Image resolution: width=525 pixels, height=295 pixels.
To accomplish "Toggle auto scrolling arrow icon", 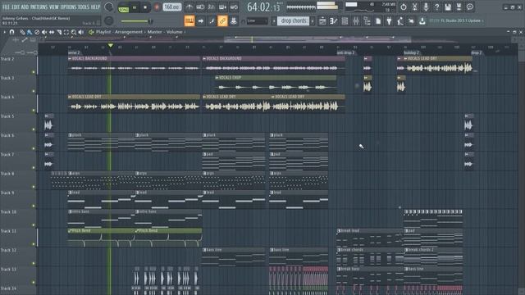I will click(200, 20).
